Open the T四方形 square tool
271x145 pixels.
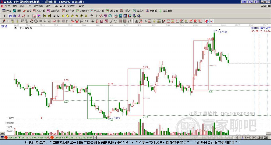point(83,11)
